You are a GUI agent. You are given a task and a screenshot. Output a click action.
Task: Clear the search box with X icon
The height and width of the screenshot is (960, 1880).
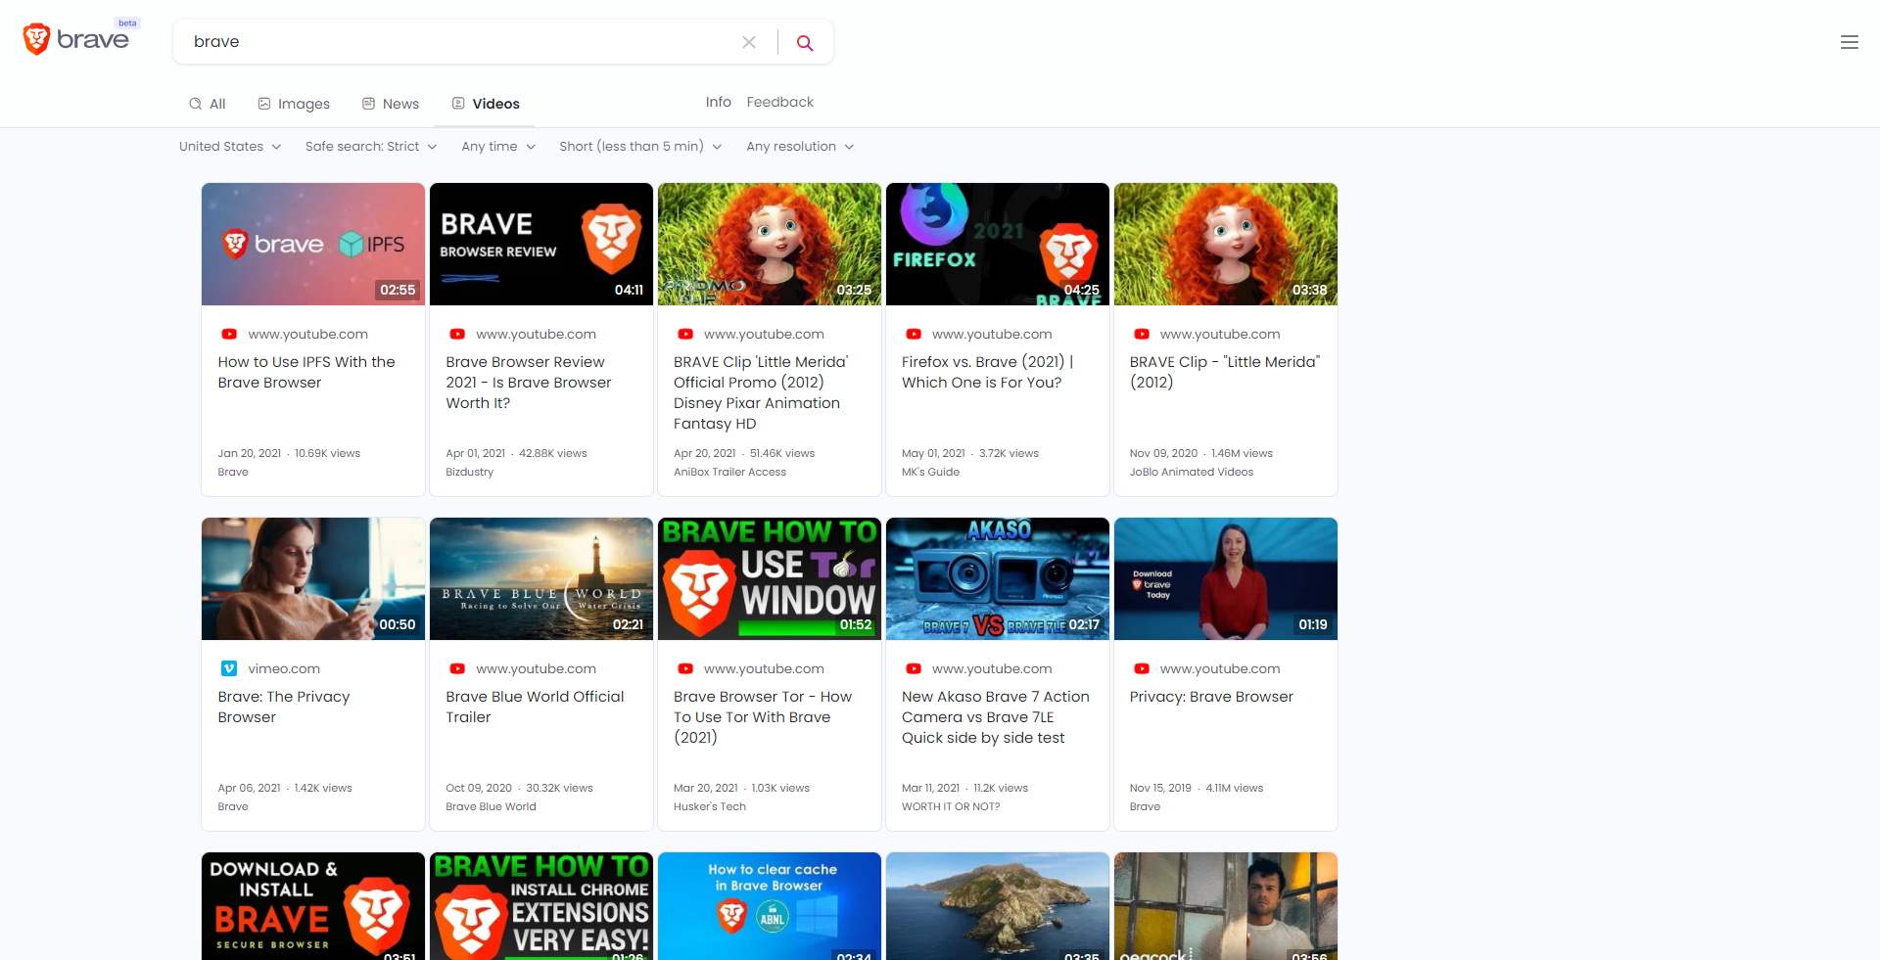(749, 42)
